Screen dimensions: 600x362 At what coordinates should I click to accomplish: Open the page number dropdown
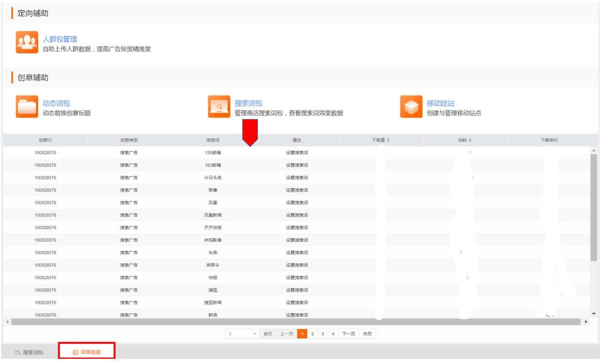click(255, 334)
